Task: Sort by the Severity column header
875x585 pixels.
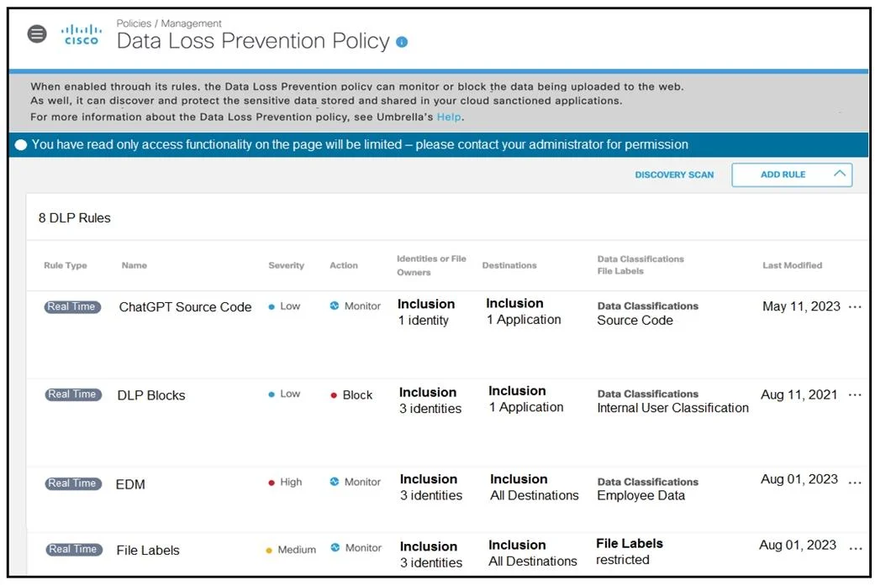Action: pyautogui.click(x=287, y=265)
